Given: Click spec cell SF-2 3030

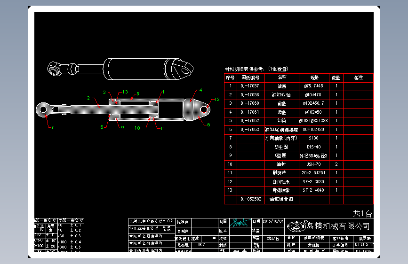Looking at the screenshot, I should (x=313, y=182).
